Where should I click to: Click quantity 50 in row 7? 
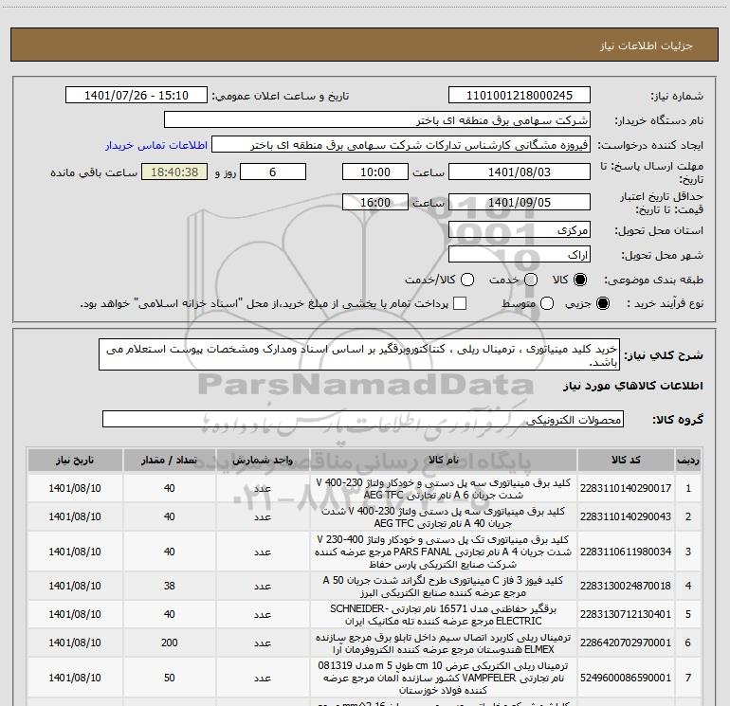169,678
